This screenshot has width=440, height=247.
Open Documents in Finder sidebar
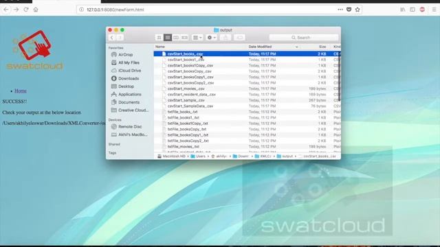(129, 102)
